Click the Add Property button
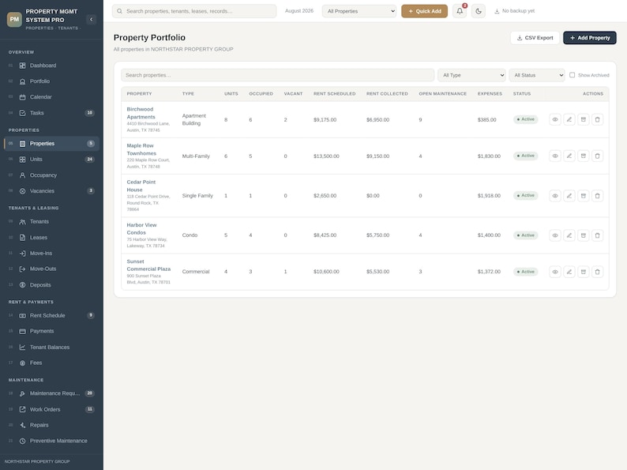Image resolution: width=627 pixels, height=470 pixels. (590, 38)
